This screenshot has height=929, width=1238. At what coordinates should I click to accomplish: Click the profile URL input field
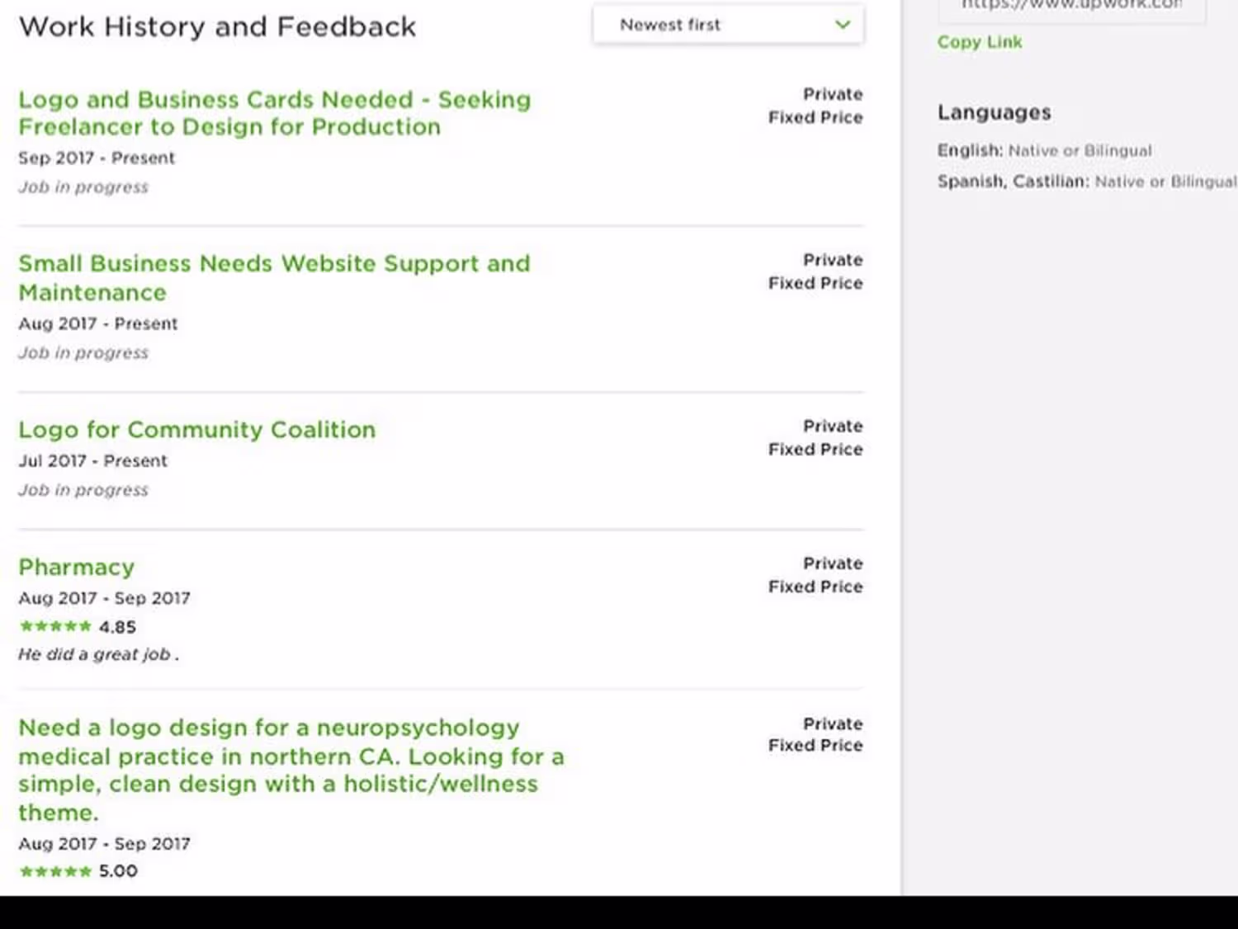tap(1071, 8)
